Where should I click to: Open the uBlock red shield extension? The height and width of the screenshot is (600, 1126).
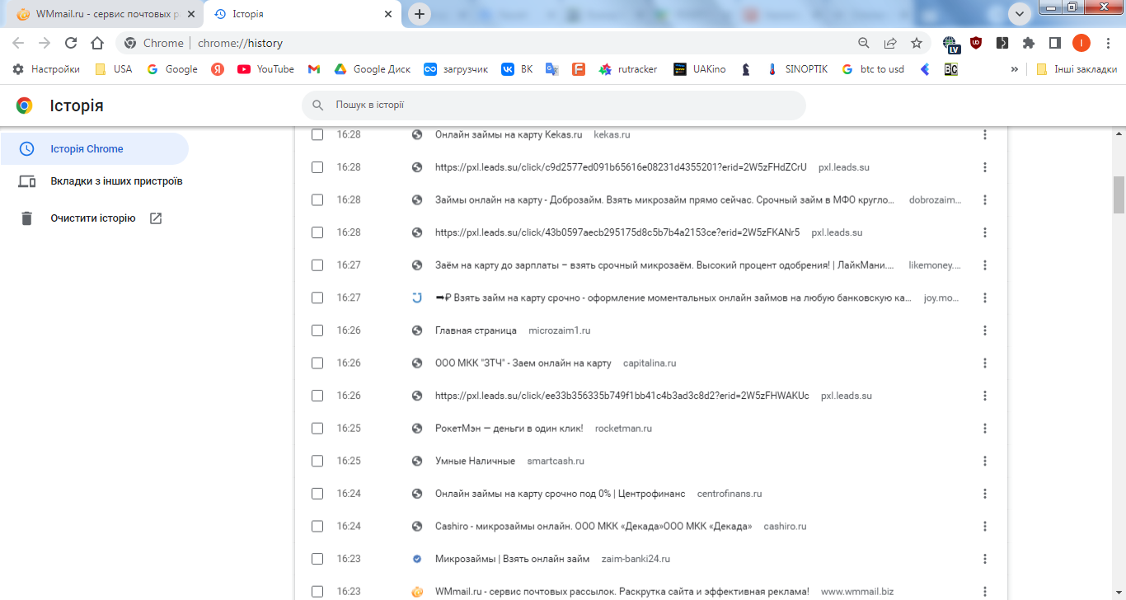tap(976, 43)
